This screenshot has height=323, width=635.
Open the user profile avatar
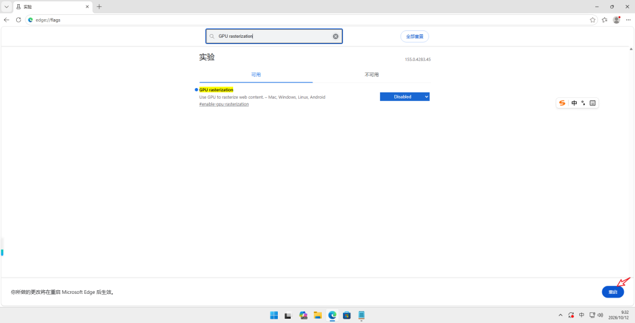pyautogui.click(x=616, y=20)
